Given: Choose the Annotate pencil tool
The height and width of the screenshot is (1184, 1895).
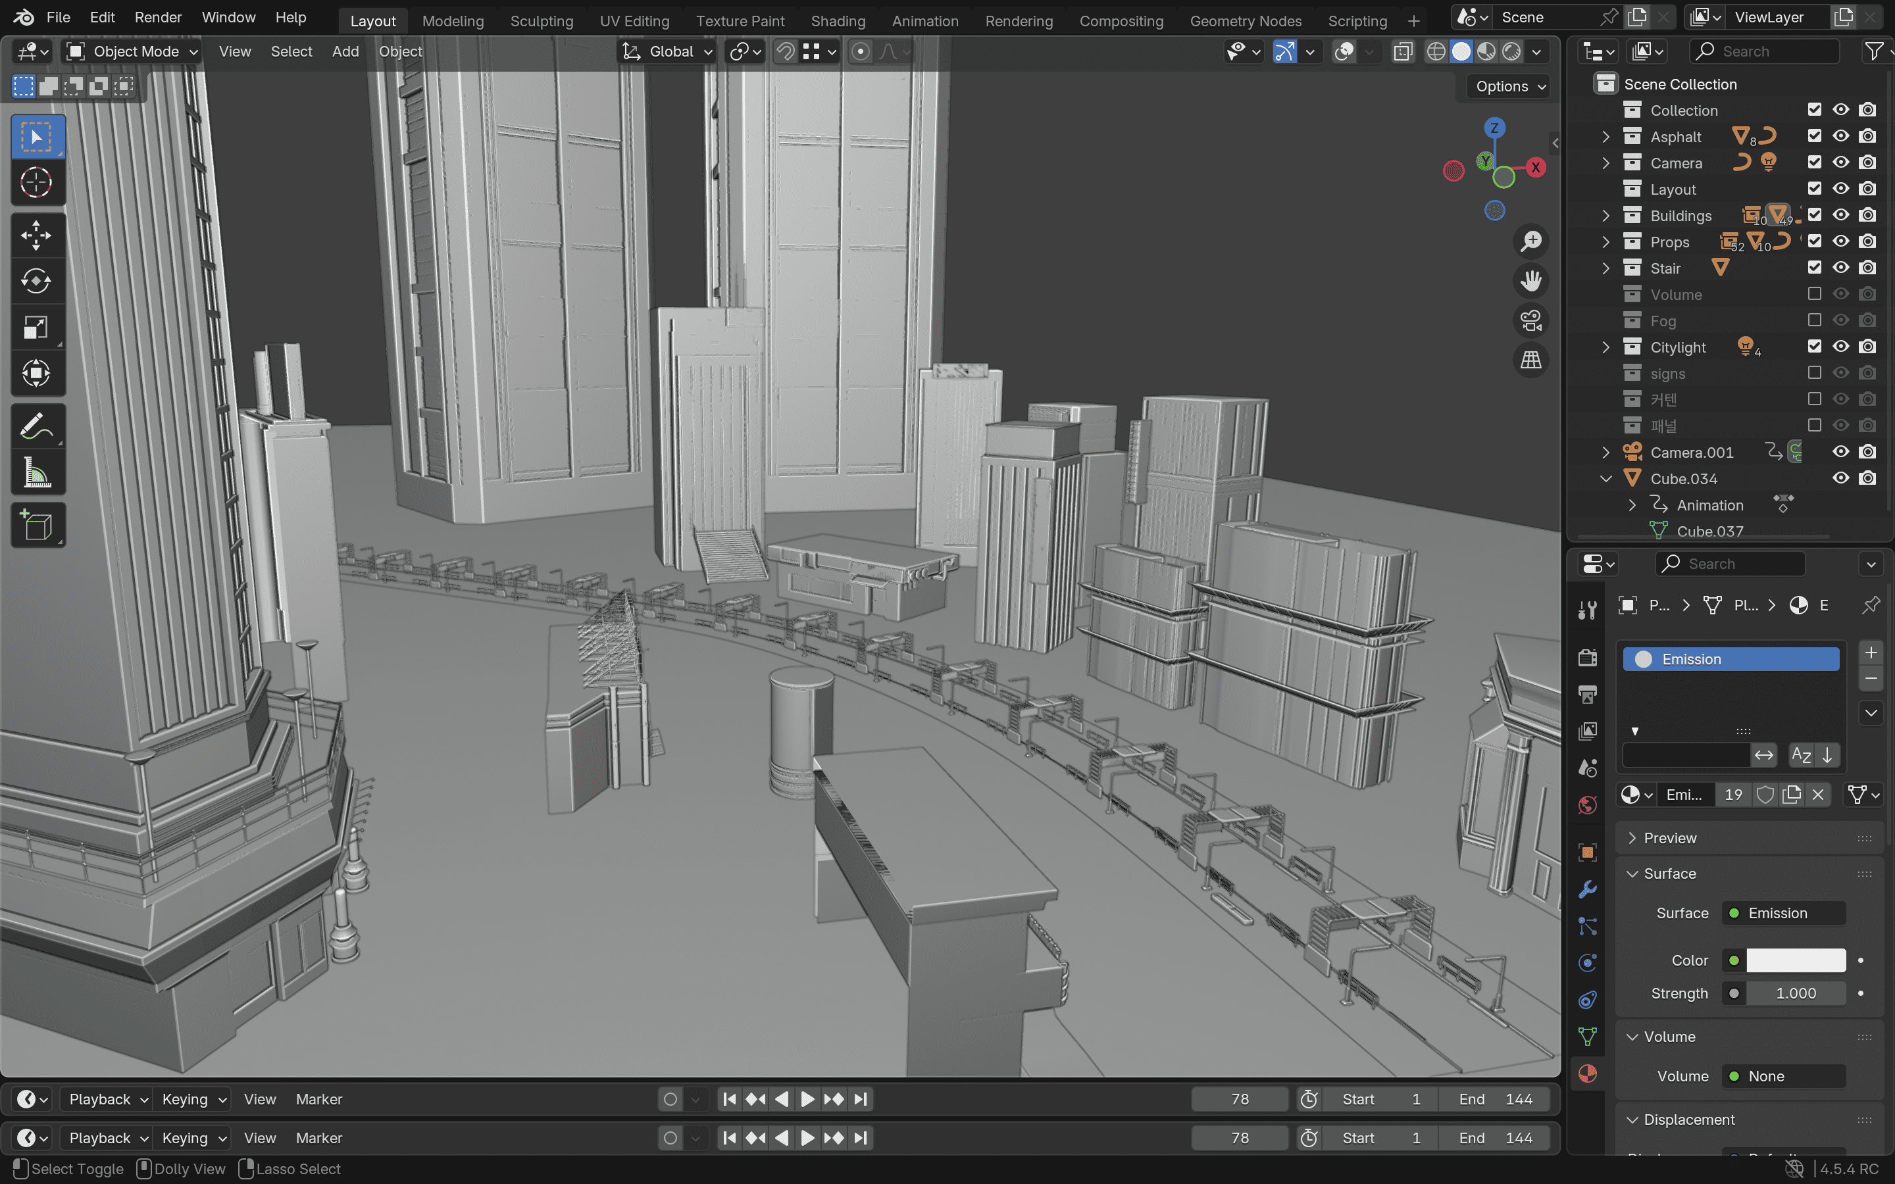Looking at the screenshot, I should click(36, 427).
